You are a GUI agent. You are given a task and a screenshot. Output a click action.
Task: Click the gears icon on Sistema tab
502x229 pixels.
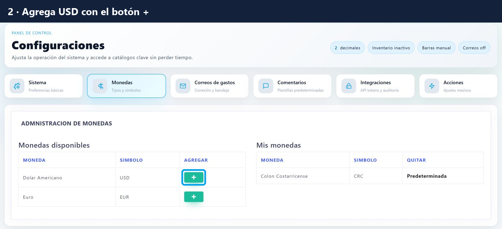[17, 86]
